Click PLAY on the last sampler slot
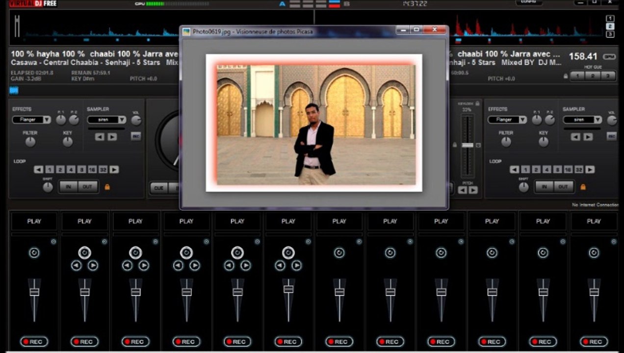The height and width of the screenshot is (353, 624). click(x=594, y=221)
